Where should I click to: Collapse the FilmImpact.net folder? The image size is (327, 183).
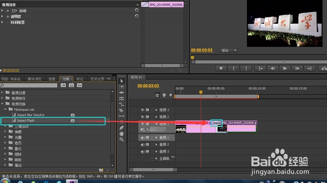5,109
